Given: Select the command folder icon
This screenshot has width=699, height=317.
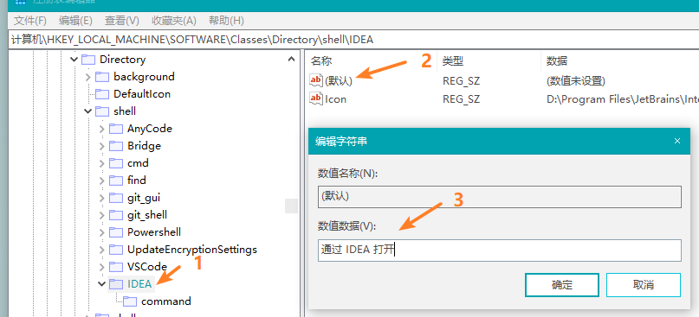Looking at the screenshot, I should point(130,301).
